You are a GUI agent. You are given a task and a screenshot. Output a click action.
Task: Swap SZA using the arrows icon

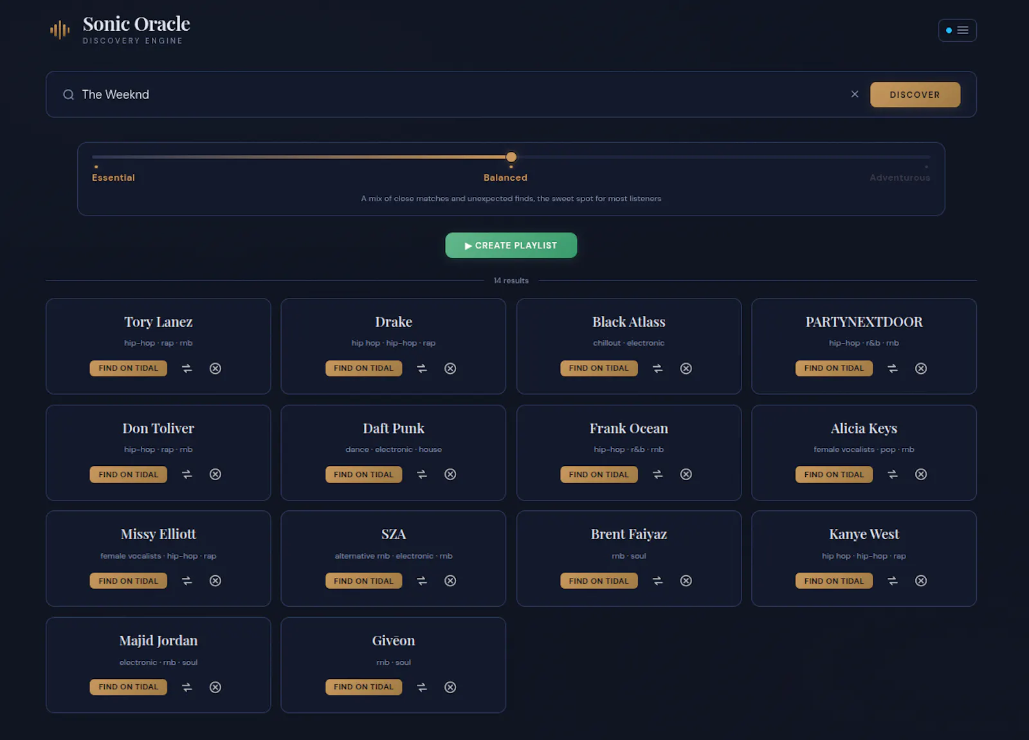[x=422, y=581]
